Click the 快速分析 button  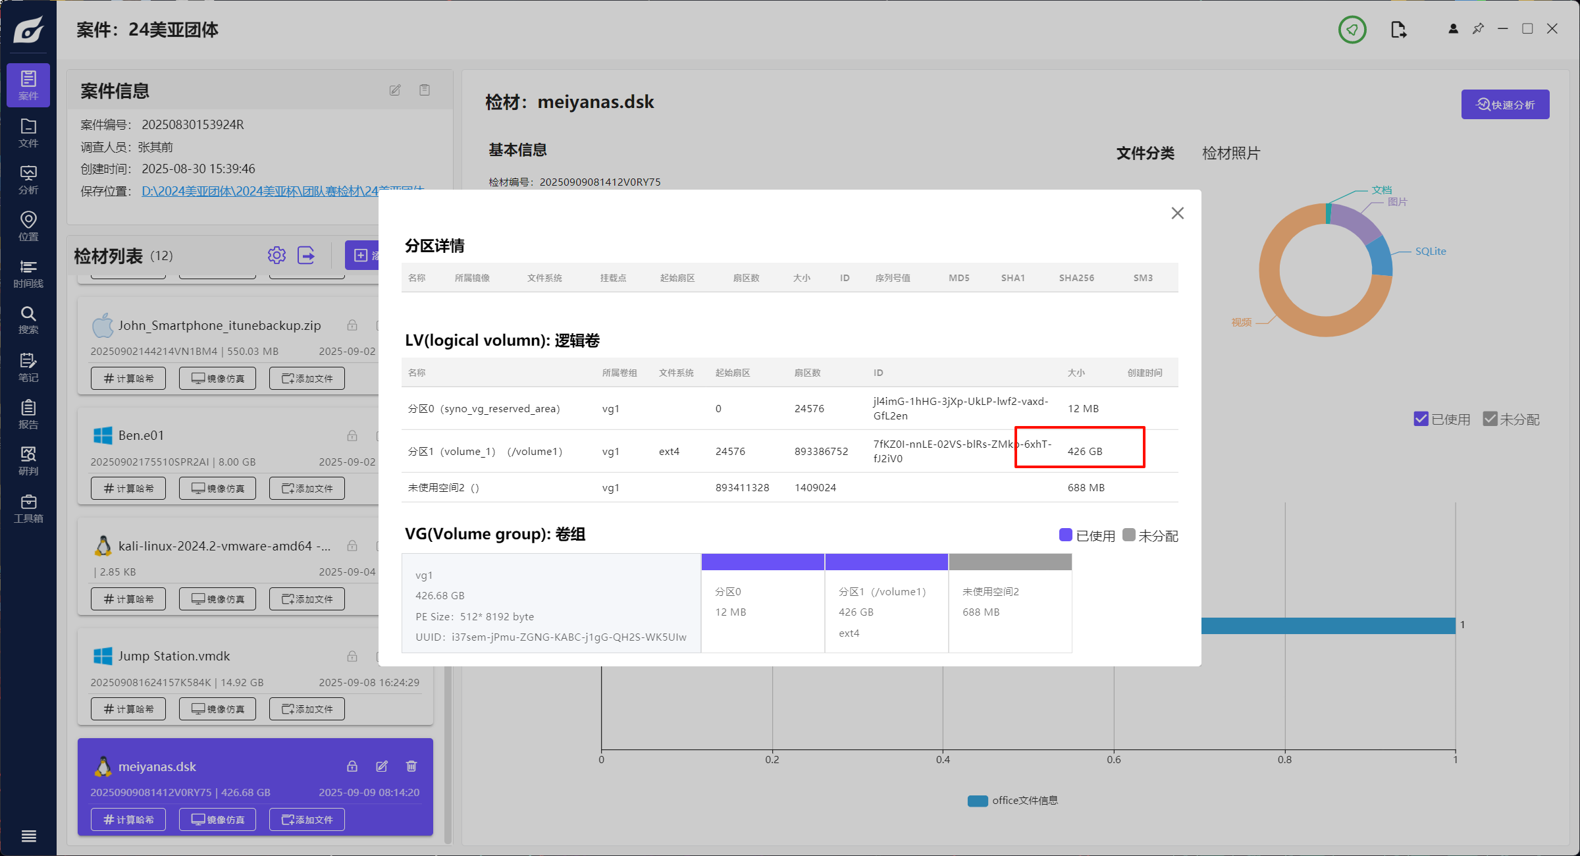click(1505, 105)
